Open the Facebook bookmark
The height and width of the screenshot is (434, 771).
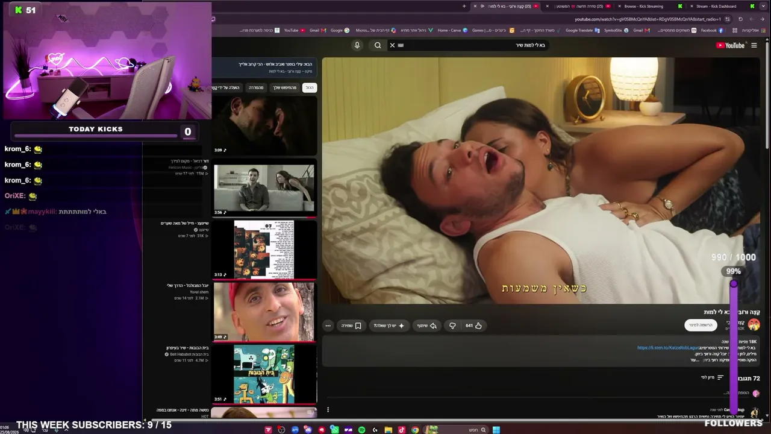click(711, 30)
